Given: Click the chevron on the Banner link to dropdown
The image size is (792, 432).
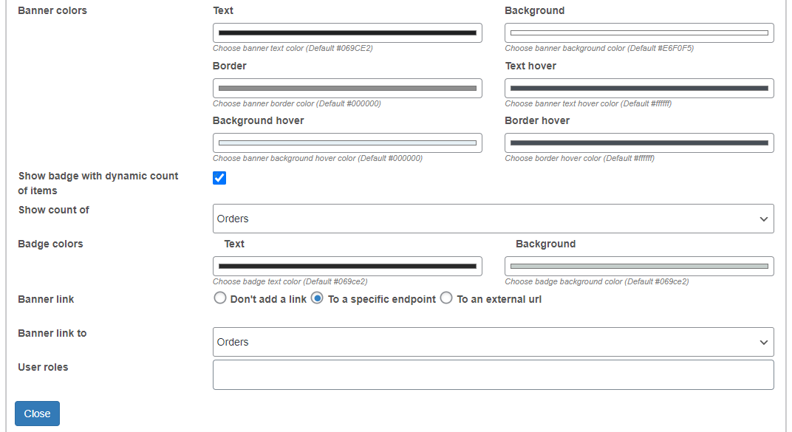Looking at the screenshot, I should coord(765,342).
